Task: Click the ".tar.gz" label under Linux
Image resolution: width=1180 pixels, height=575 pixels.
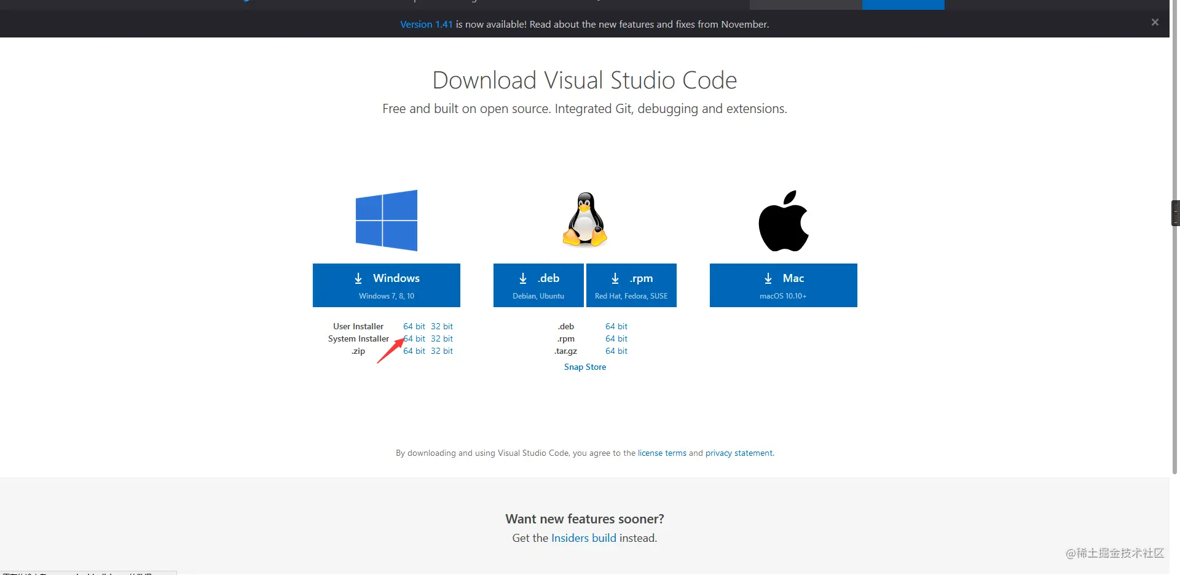Action: coord(566,351)
